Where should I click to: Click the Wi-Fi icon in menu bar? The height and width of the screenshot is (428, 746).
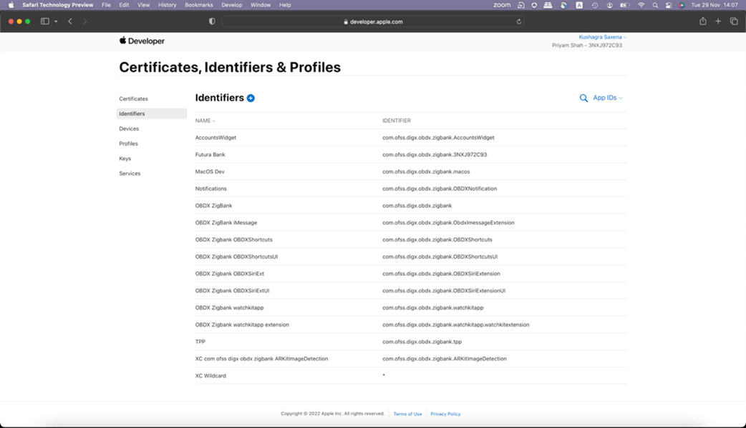point(641,5)
